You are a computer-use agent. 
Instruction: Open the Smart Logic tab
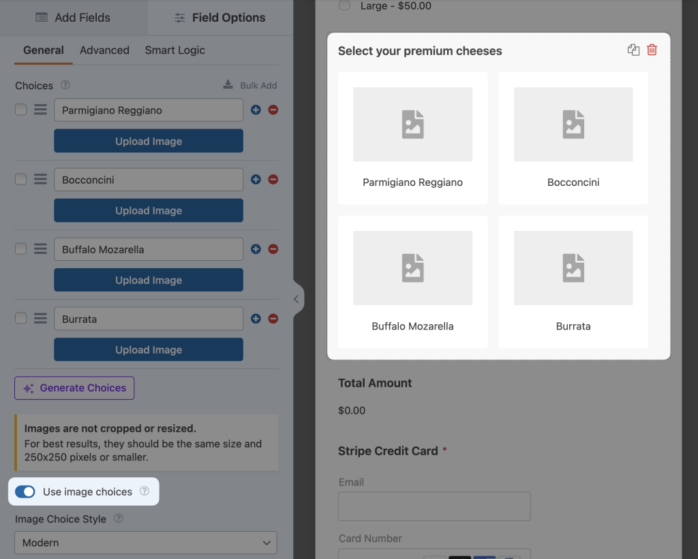coord(174,50)
